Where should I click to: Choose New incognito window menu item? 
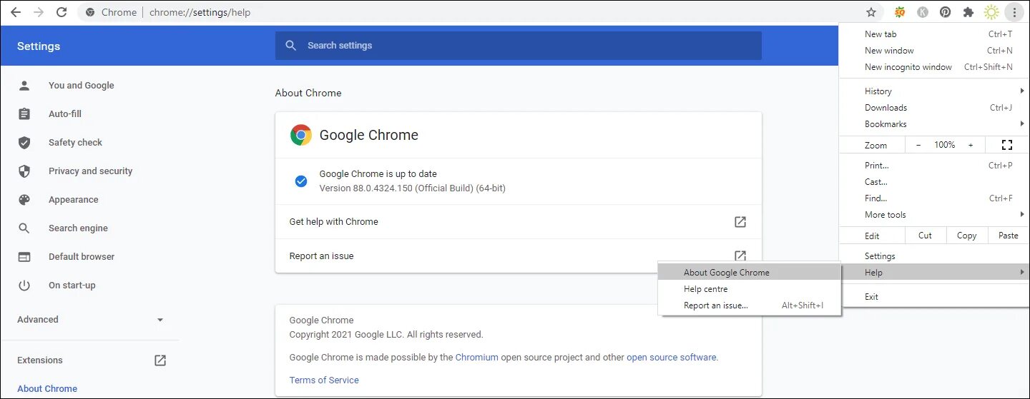pyautogui.click(x=908, y=67)
